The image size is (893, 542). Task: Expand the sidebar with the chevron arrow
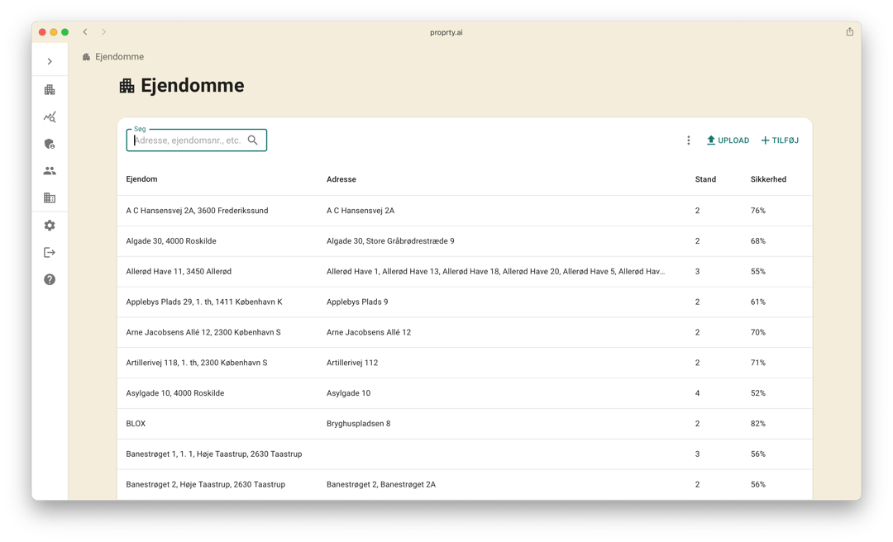coord(50,61)
